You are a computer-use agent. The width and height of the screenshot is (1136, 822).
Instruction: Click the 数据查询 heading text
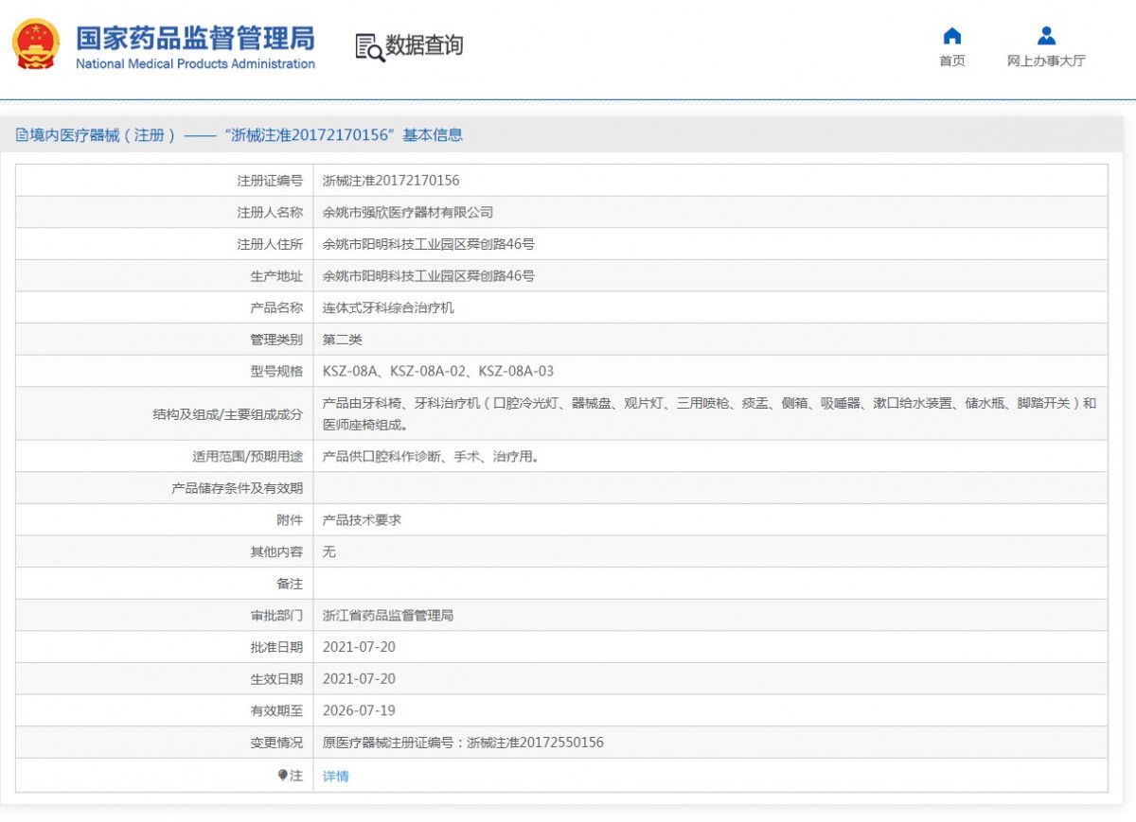pos(424,45)
